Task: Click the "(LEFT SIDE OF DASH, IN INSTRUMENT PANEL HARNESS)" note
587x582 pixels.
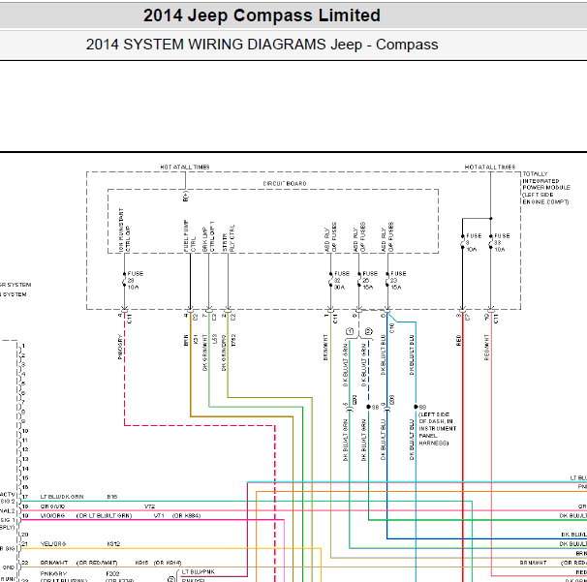Action: coord(437,429)
